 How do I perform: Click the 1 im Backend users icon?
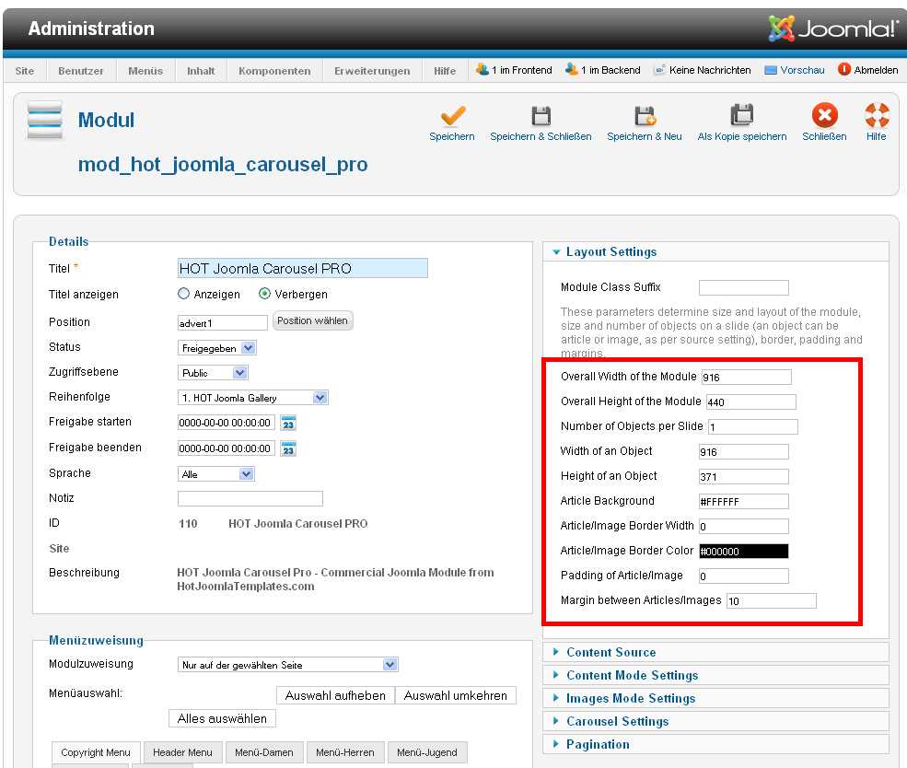[572, 69]
